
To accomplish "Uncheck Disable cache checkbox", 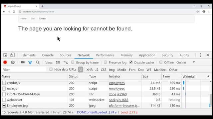I will [x=131, y=62].
